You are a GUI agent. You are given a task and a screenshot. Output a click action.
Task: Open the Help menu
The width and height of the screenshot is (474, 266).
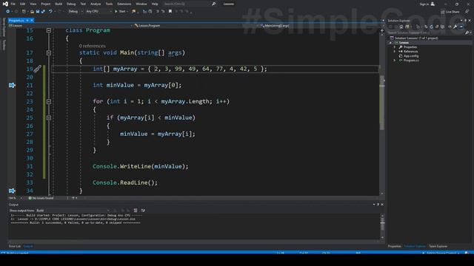(155, 4)
